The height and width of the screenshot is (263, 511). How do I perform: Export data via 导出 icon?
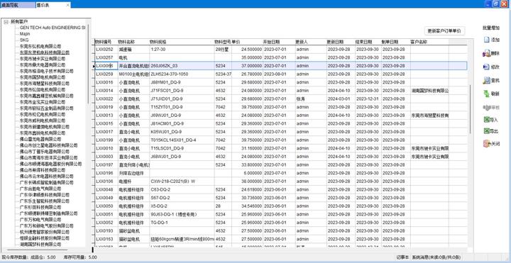point(491,131)
